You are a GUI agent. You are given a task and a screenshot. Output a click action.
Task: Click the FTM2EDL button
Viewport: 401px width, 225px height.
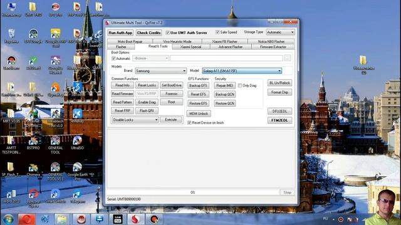(x=279, y=121)
